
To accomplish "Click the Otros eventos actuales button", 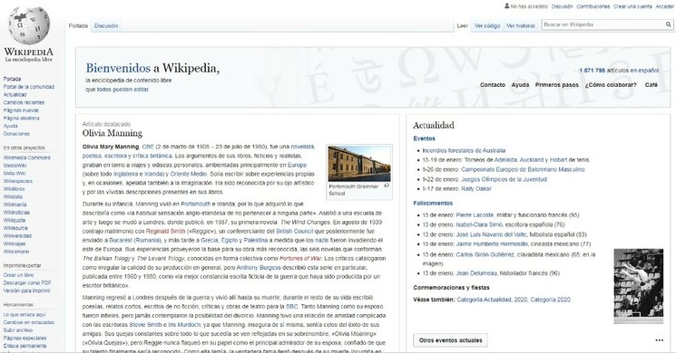I will click(x=451, y=340).
